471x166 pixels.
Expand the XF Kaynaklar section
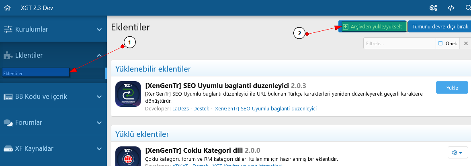coord(99,149)
